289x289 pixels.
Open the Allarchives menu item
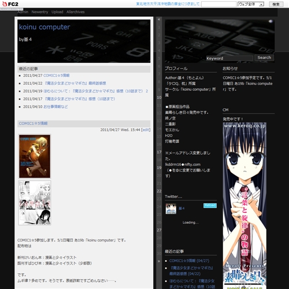pyautogui.click(x=75, y=12)
